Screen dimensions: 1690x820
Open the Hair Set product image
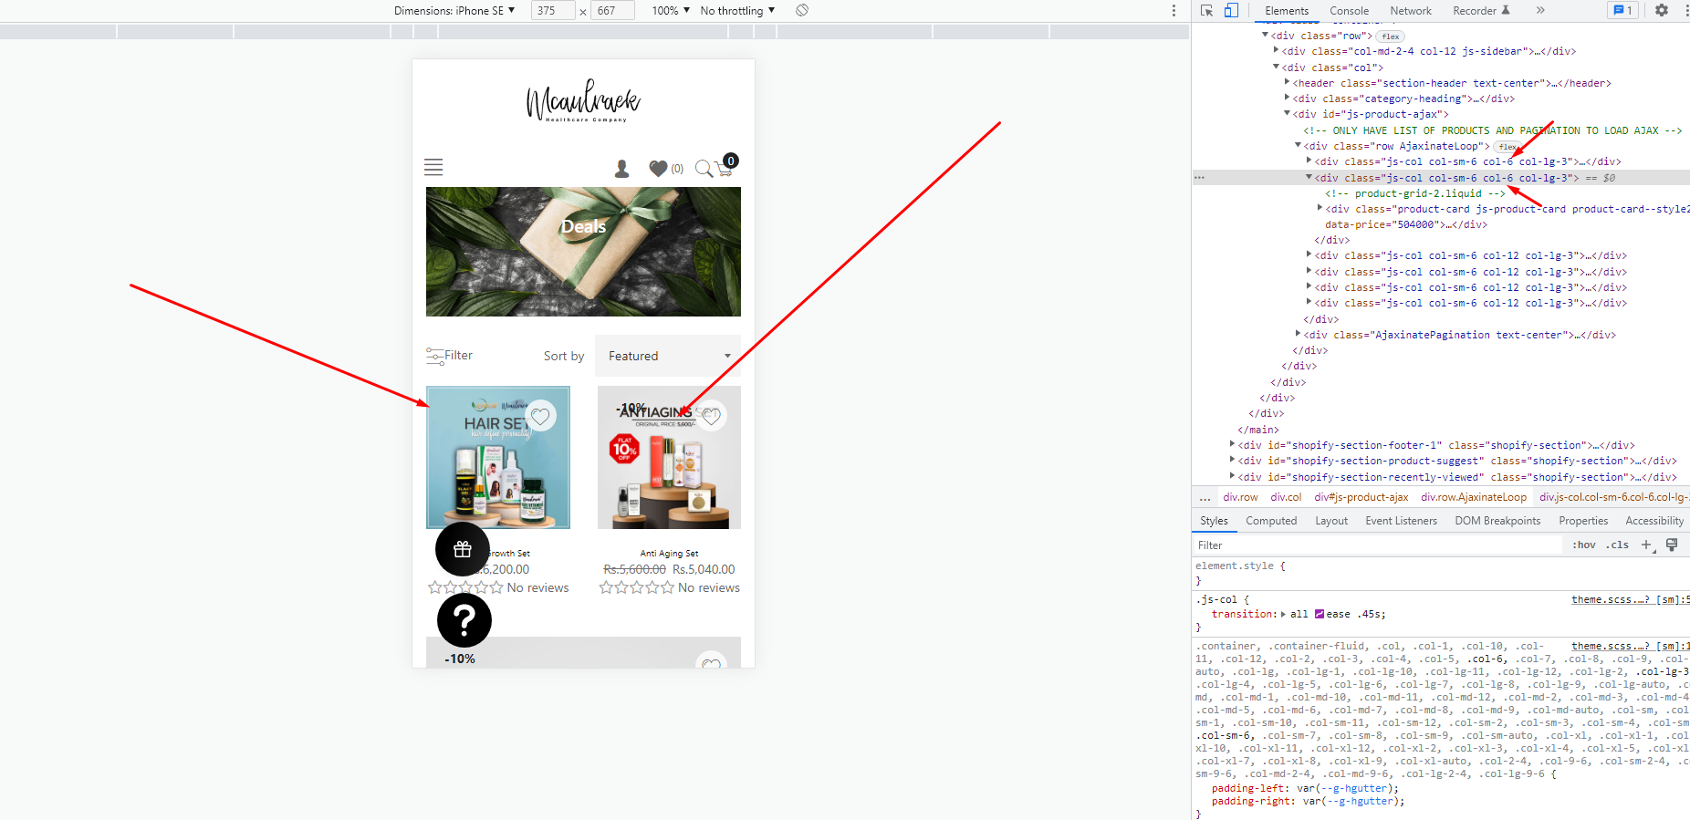(x=498, y=457)
